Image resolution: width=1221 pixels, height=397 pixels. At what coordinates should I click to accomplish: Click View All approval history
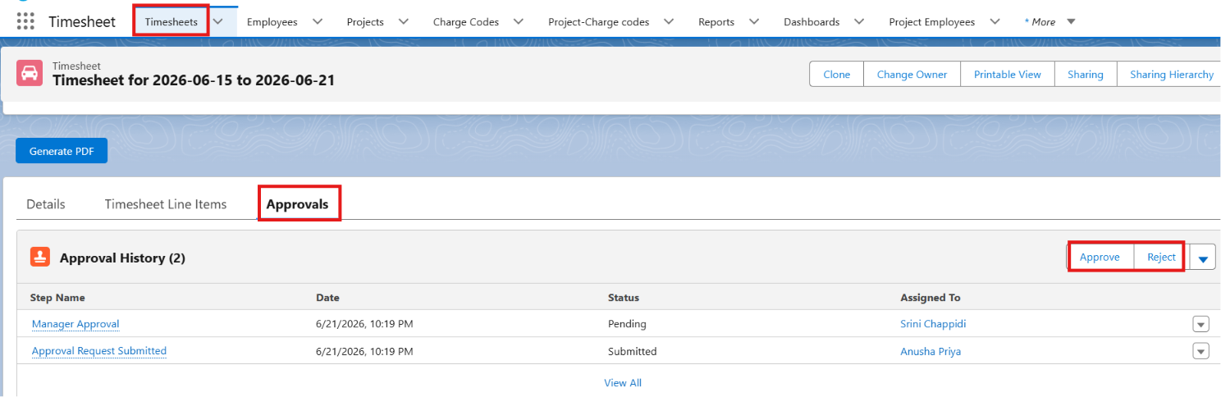coord(623,383)
